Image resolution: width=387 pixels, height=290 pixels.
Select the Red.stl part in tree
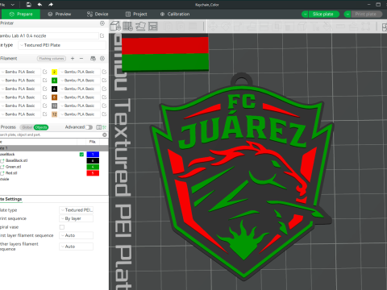point(11,173)
